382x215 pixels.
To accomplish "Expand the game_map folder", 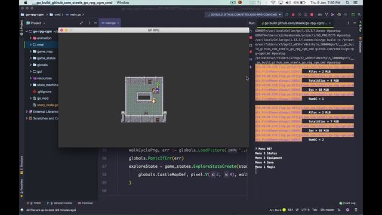I will 30,51.
